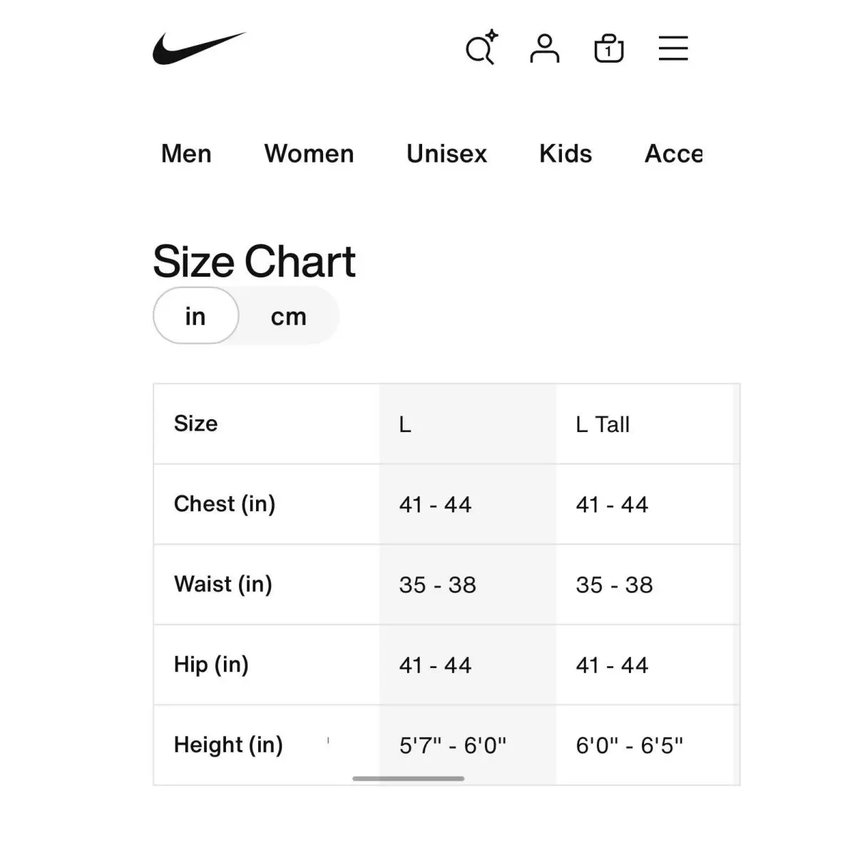The width and height of the screenshot is (855, 855).
Task: Open the hamburger menu
Action: [x=673, y=48]
